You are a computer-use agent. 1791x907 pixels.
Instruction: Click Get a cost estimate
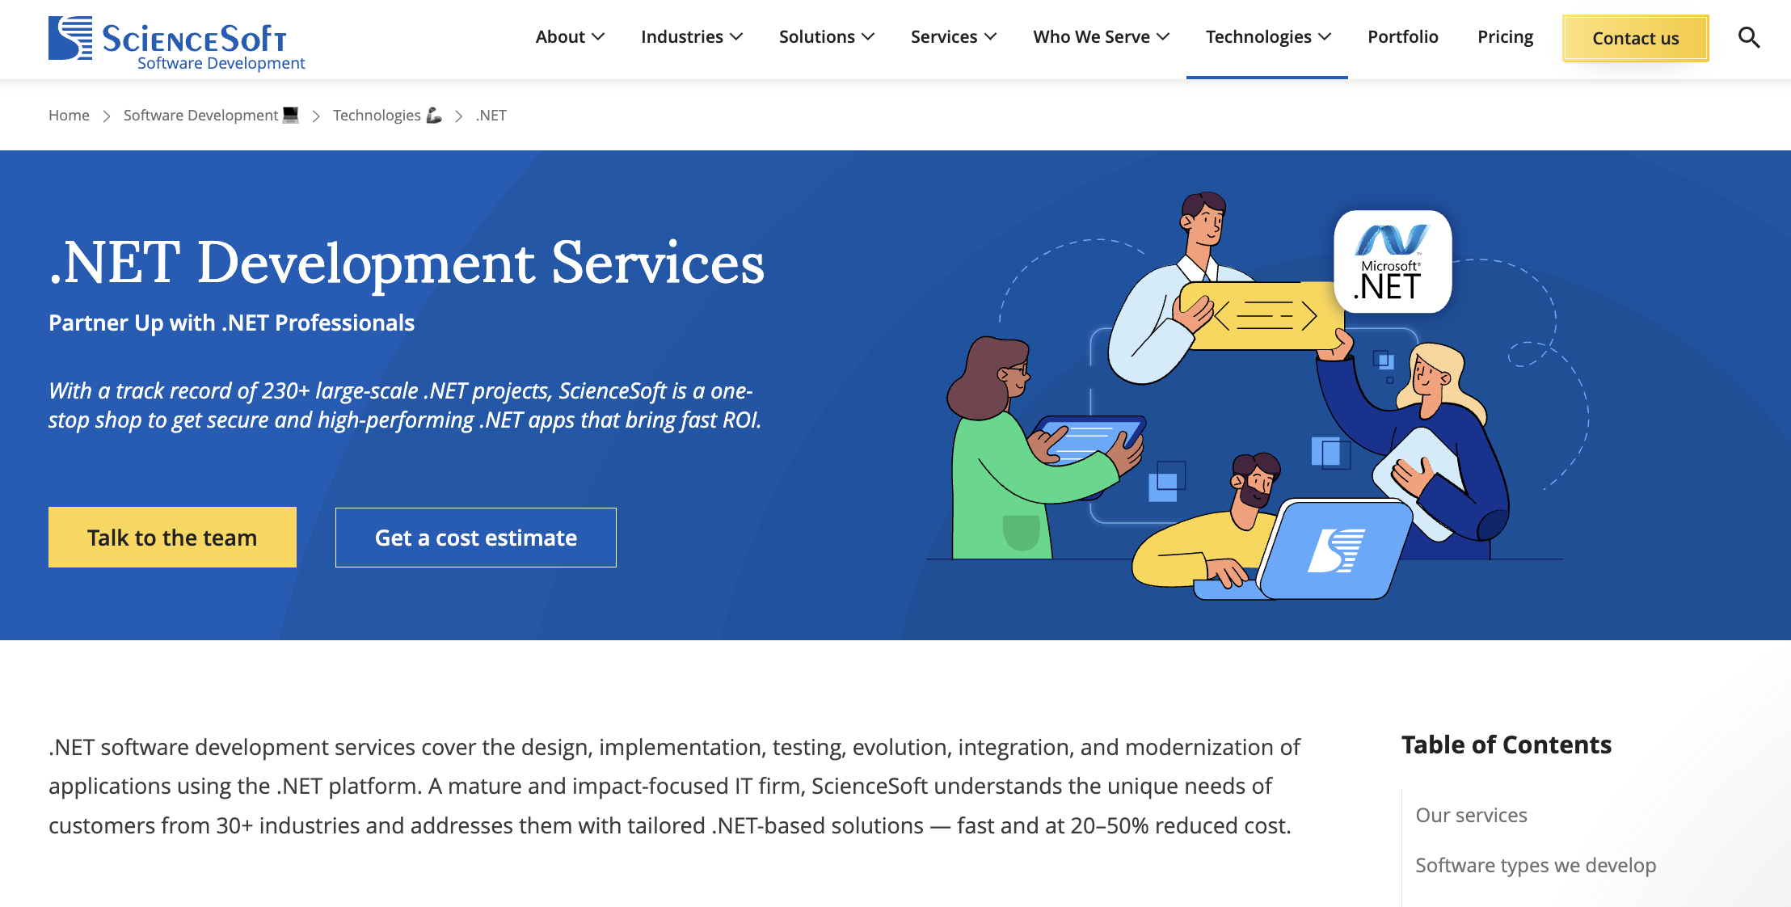click(x=475, y=537)
